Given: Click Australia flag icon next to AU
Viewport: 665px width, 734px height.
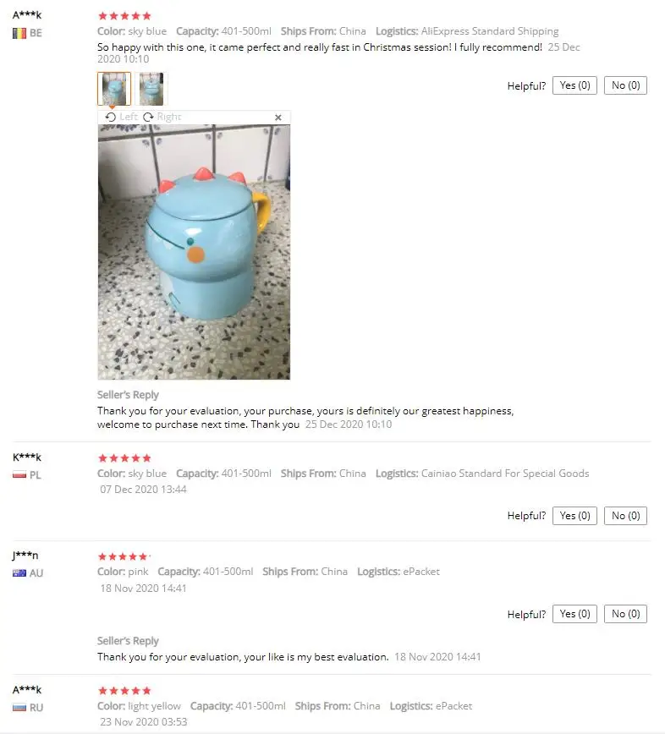Looking at the screenshot, I should point(19,573).
